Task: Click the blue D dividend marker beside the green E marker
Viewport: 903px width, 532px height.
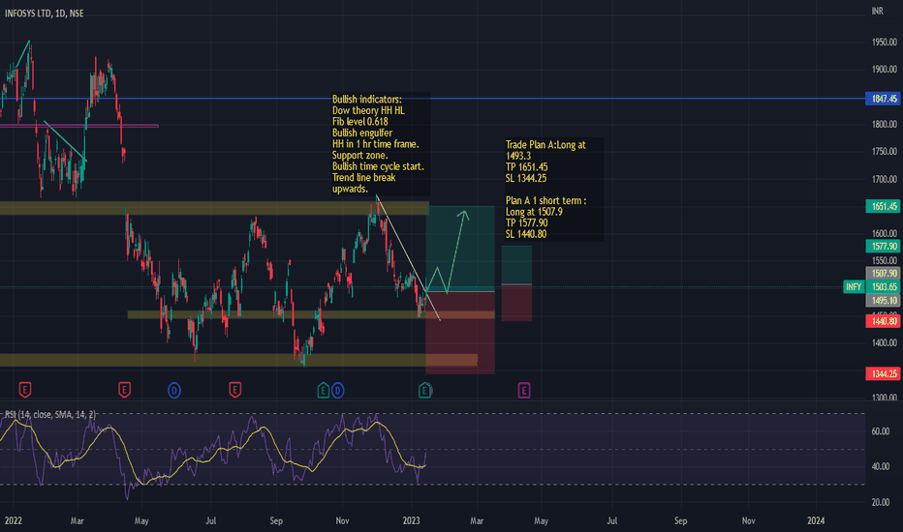Action: [337, 391]
